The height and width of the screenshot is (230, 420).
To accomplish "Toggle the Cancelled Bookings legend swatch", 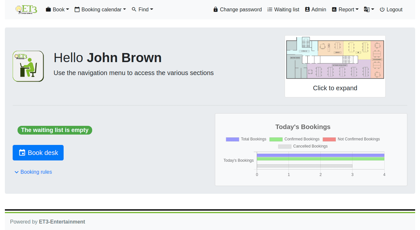I will pos(285,146).
